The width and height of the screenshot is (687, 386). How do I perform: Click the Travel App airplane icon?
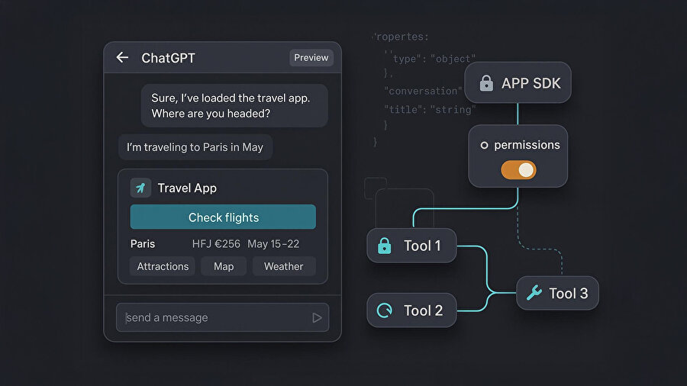pyautogui.click(x=141, y=188)
